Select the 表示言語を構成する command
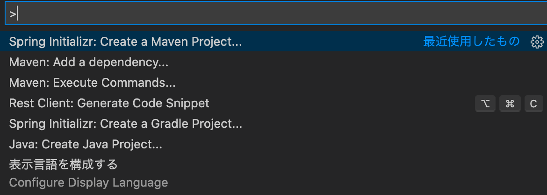The width and height of the screenshot is (547, 195). [63, 165]
